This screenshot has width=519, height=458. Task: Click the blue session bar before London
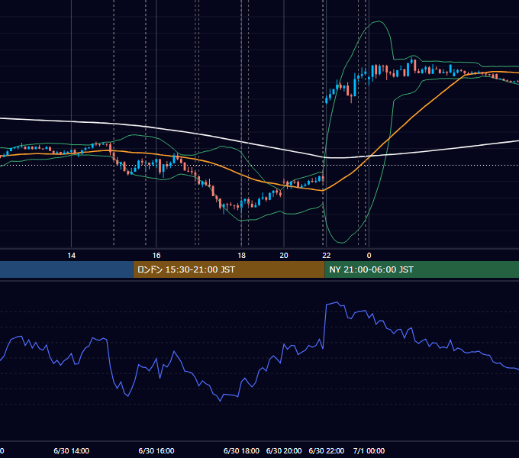click(x=66, y=269)
